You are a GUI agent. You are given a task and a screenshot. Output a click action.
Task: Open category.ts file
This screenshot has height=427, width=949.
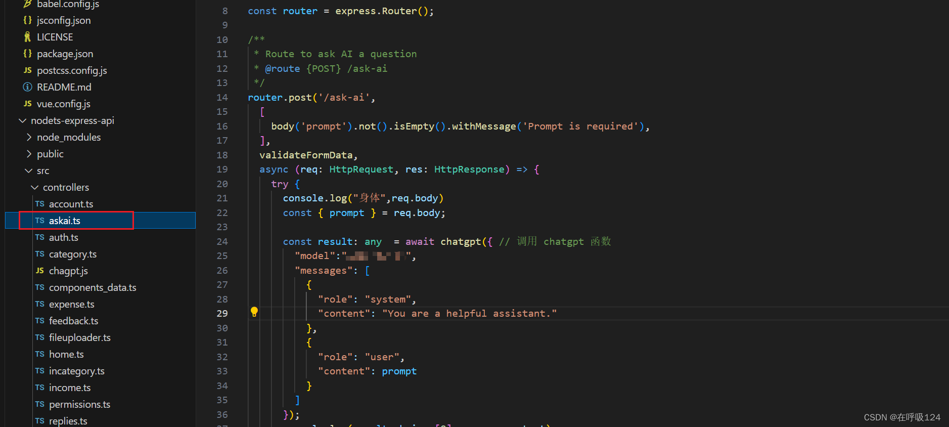coord(72,254)
